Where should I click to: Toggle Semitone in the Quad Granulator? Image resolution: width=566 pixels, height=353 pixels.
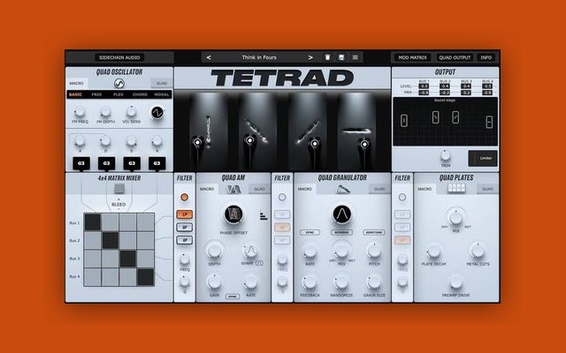[x=374, y=233]
